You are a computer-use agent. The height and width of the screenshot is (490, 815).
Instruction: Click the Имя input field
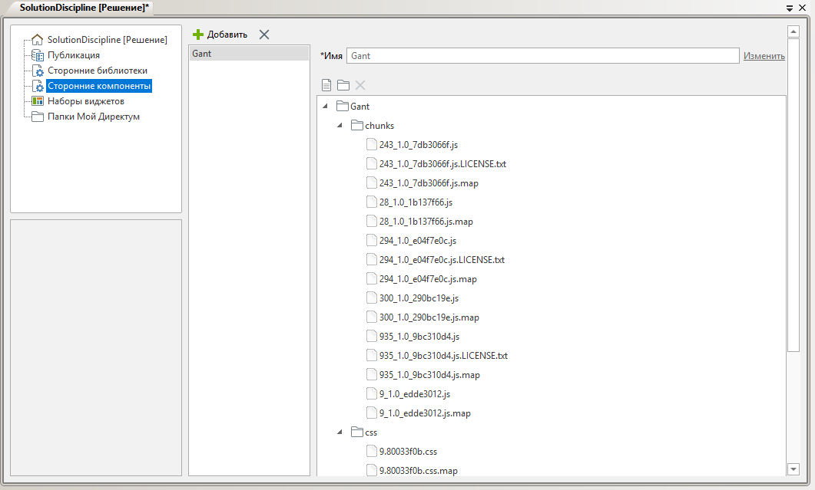coord(542,56)
